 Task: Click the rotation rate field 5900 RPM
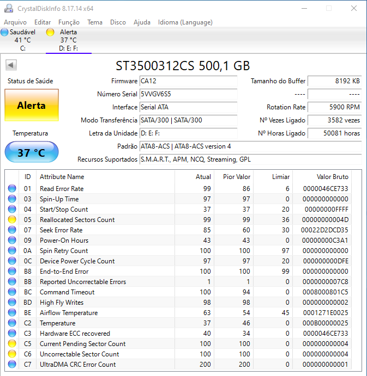pyautogui.click(x=335, y=107)
